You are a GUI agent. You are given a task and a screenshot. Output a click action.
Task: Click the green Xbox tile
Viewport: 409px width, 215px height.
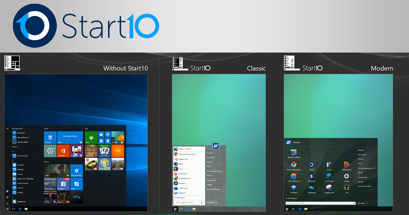click(91, 138)
